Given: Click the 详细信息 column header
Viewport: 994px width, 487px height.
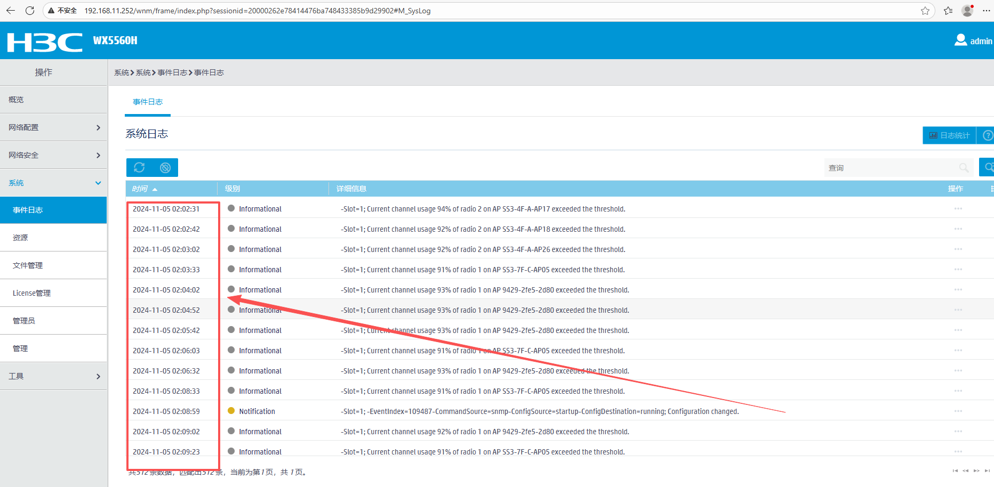Looking at the screenshot, I should [x=351, y=189].
